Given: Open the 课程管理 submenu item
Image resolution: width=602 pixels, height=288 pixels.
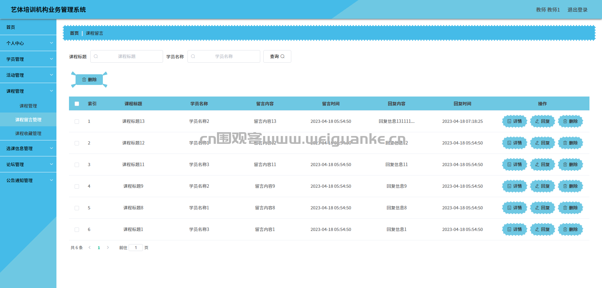Looking at the screenshot, I should (28, 106).
